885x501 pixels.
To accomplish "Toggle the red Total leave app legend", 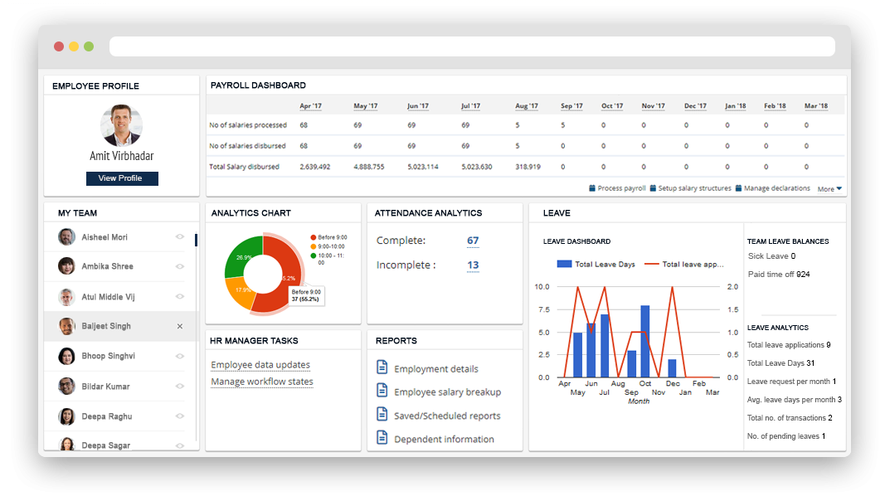I will tap(684, 264).
